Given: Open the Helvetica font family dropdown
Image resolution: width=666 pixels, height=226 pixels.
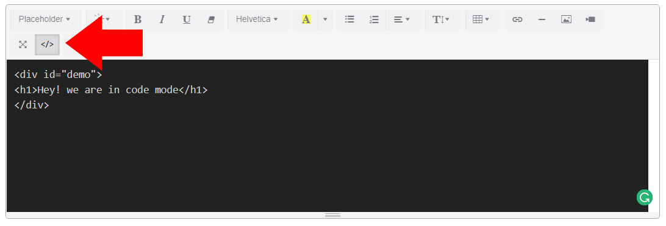Looking at the screenshot, I should [x=257, y=19].
